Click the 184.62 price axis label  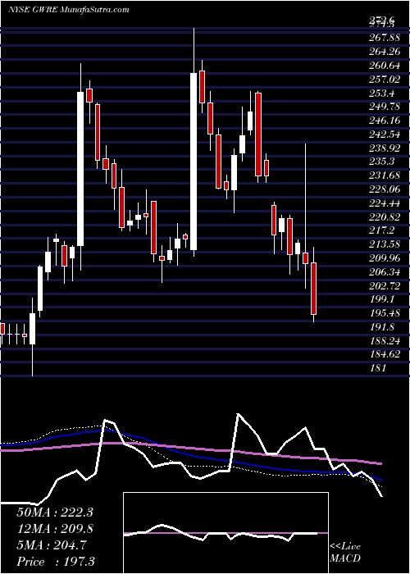386,355
